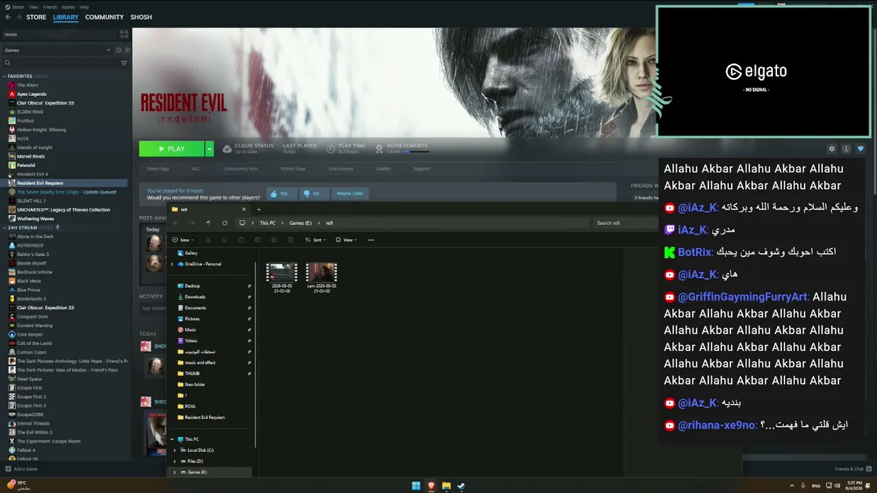The image size is (877, 493).
Task: Open Steam icon on the taskbar
Action: (x=461, y=486)
